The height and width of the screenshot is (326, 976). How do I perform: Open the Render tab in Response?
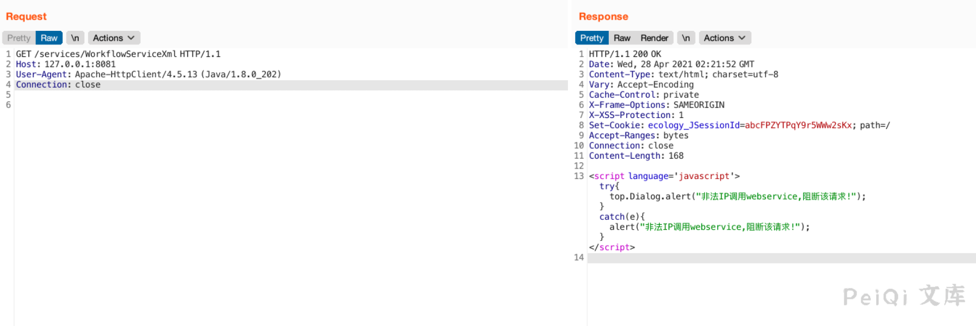click(x=654, y=38)
